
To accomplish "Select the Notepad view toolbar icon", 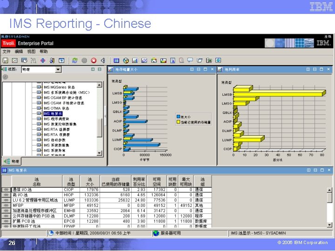I will 173,60.
